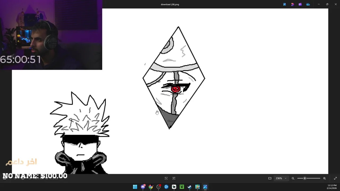Enter full screen with the expand arrows icon
The width and height of the screenshot is (340, 191).
click(x=335, y=178)
